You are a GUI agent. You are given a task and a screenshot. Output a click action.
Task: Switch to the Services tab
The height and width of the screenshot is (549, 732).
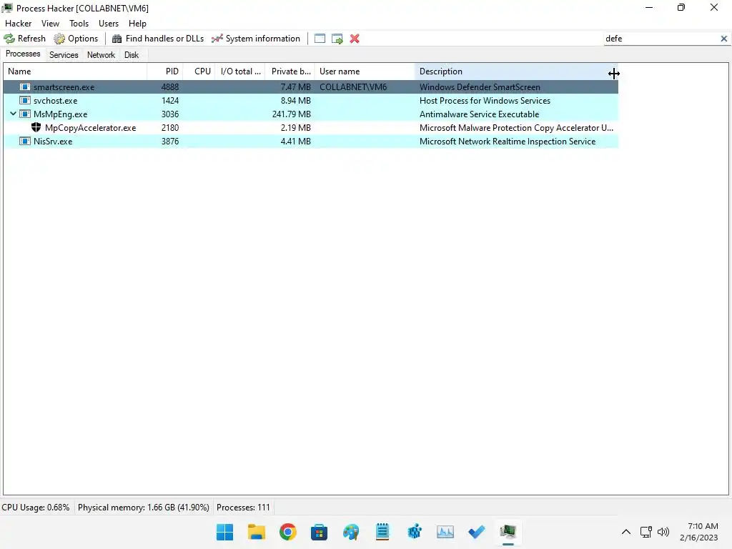[64, 55]
